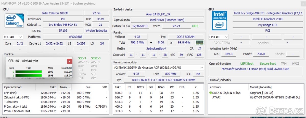Select the Ivy Bridge-MB BGA SV codename
The height and width of the screenshot is (118, 306).
(63, 25)
